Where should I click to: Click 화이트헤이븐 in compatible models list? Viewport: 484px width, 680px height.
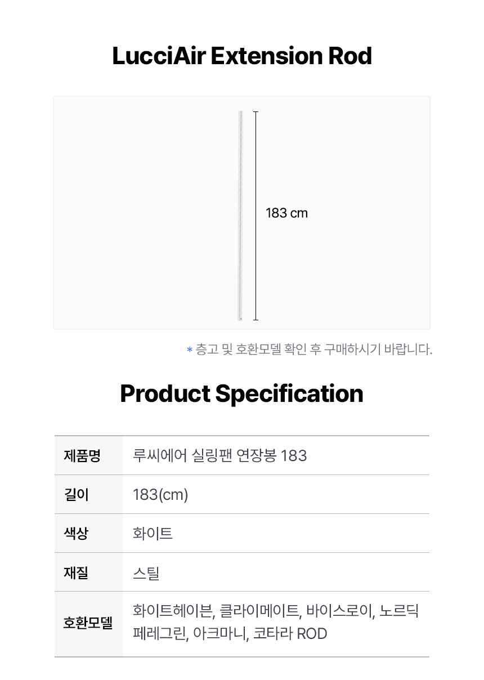pyautogui.click(x=172, y=611)
